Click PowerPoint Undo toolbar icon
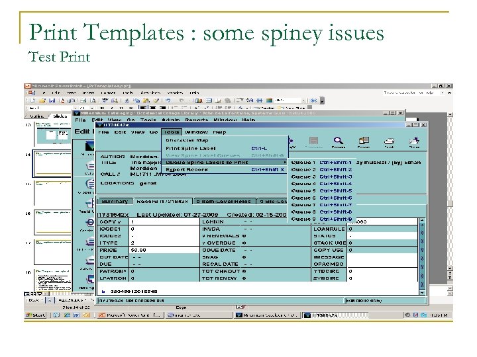This screenshot has height=357, width=477. coord(168,100)
